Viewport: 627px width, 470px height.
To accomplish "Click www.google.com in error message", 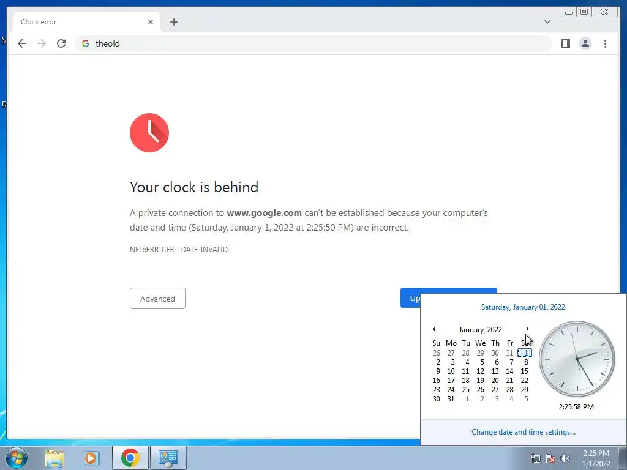I will (265, 213).
